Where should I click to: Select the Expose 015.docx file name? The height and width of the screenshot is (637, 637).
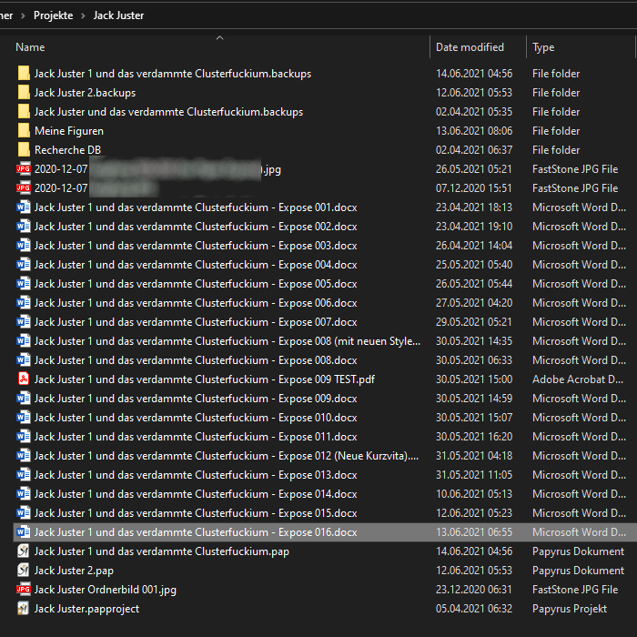196,513
